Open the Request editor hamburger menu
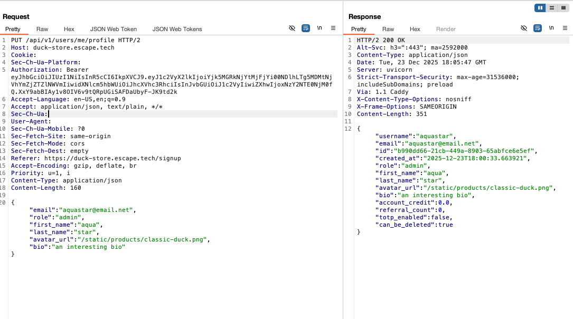 (333, 28)
